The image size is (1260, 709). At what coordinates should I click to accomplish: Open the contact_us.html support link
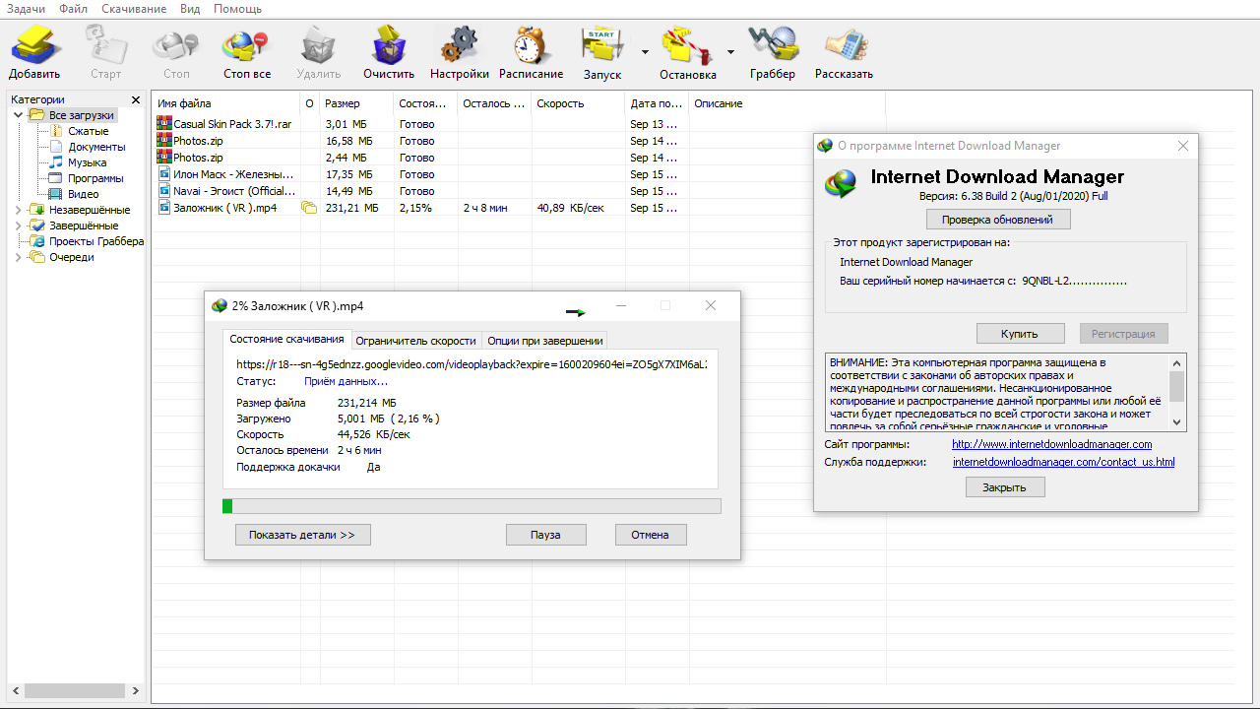[x=1063, y=462]
